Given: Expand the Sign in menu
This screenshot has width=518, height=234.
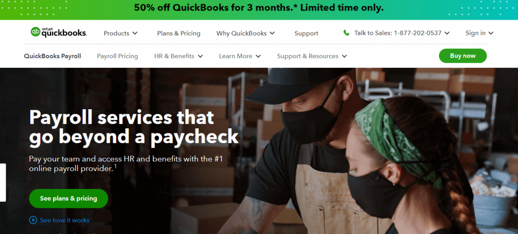Looking at the screenshot, I should 480,33.
